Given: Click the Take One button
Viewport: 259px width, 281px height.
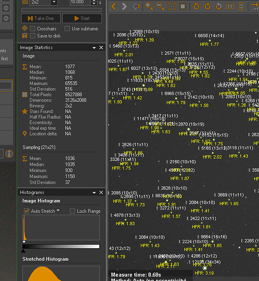Looking at the screenshot, I should click(41, 18).
